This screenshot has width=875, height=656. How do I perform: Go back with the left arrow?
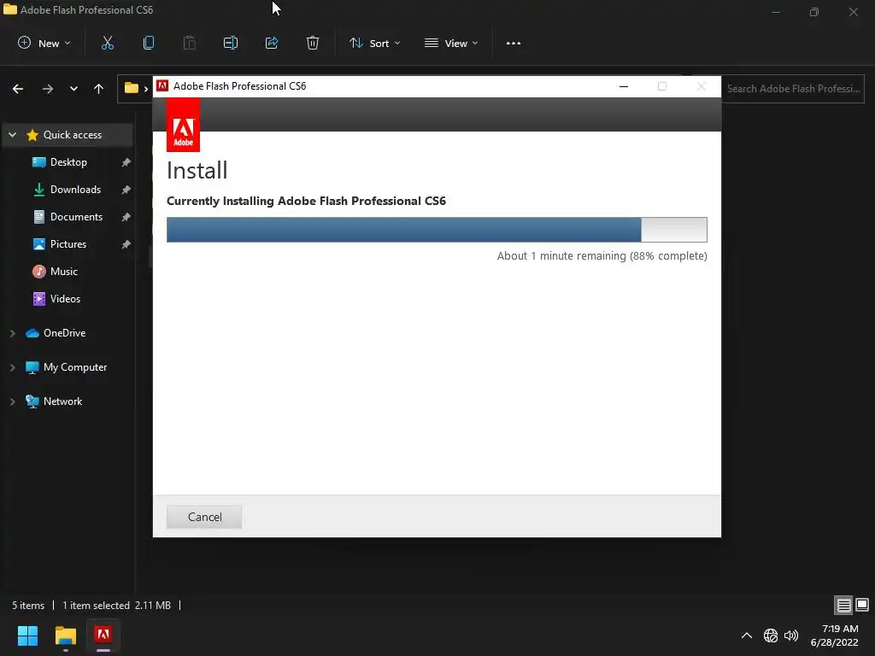click(18, 89)
